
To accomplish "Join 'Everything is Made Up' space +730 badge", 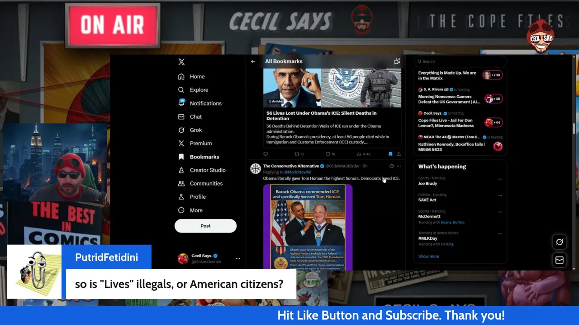I will (x=493, y=75).
